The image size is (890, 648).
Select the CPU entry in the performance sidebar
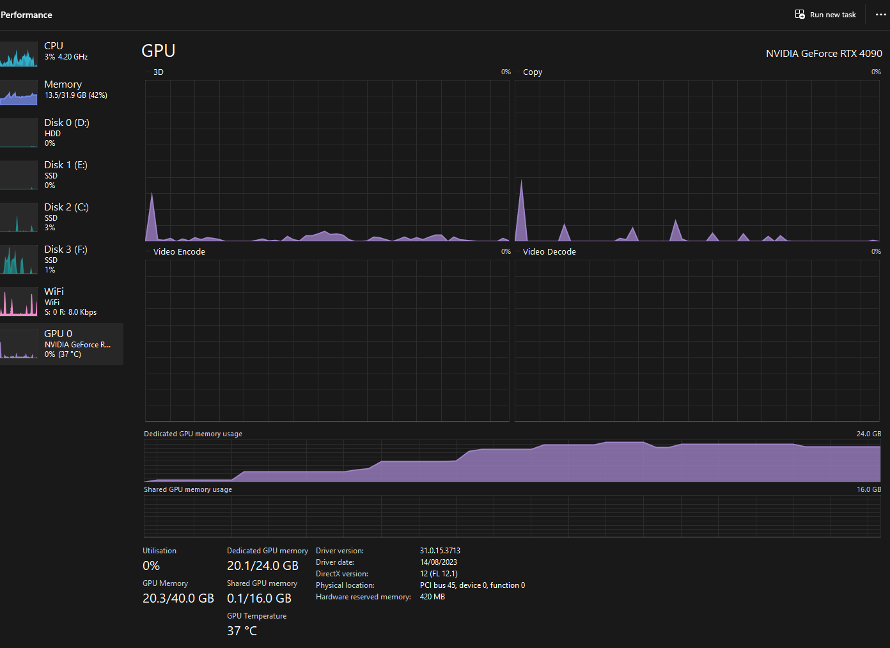(x=62, y=51)
